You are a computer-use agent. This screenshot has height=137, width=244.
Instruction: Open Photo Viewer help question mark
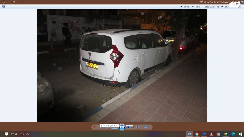pos(3,7)
